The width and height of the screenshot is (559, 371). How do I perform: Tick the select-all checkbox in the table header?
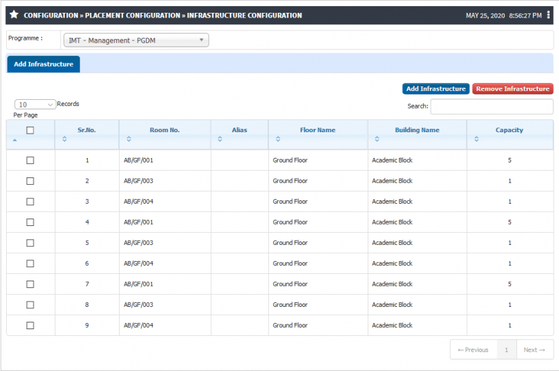tap(30, 130)
